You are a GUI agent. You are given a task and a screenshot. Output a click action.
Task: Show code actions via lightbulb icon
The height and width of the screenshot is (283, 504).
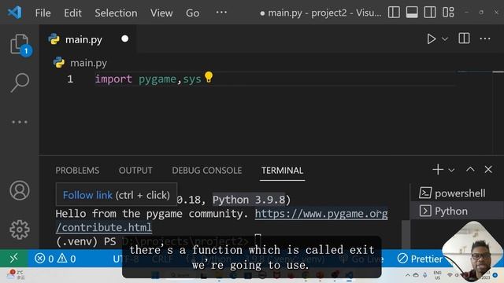(x=209, y=77)
